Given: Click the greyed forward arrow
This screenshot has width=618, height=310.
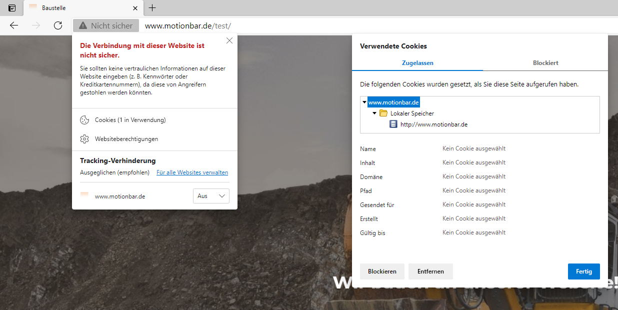Looking at the screenshot, I should (x=36, y=25).
